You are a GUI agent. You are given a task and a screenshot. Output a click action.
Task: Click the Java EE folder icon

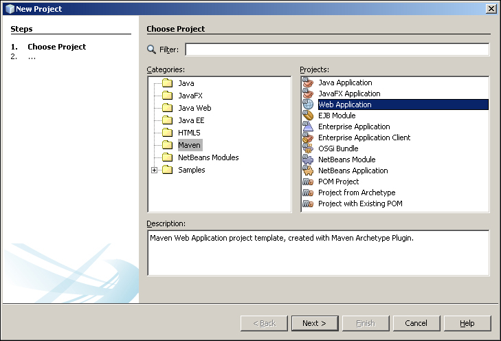tap(167, 120)
